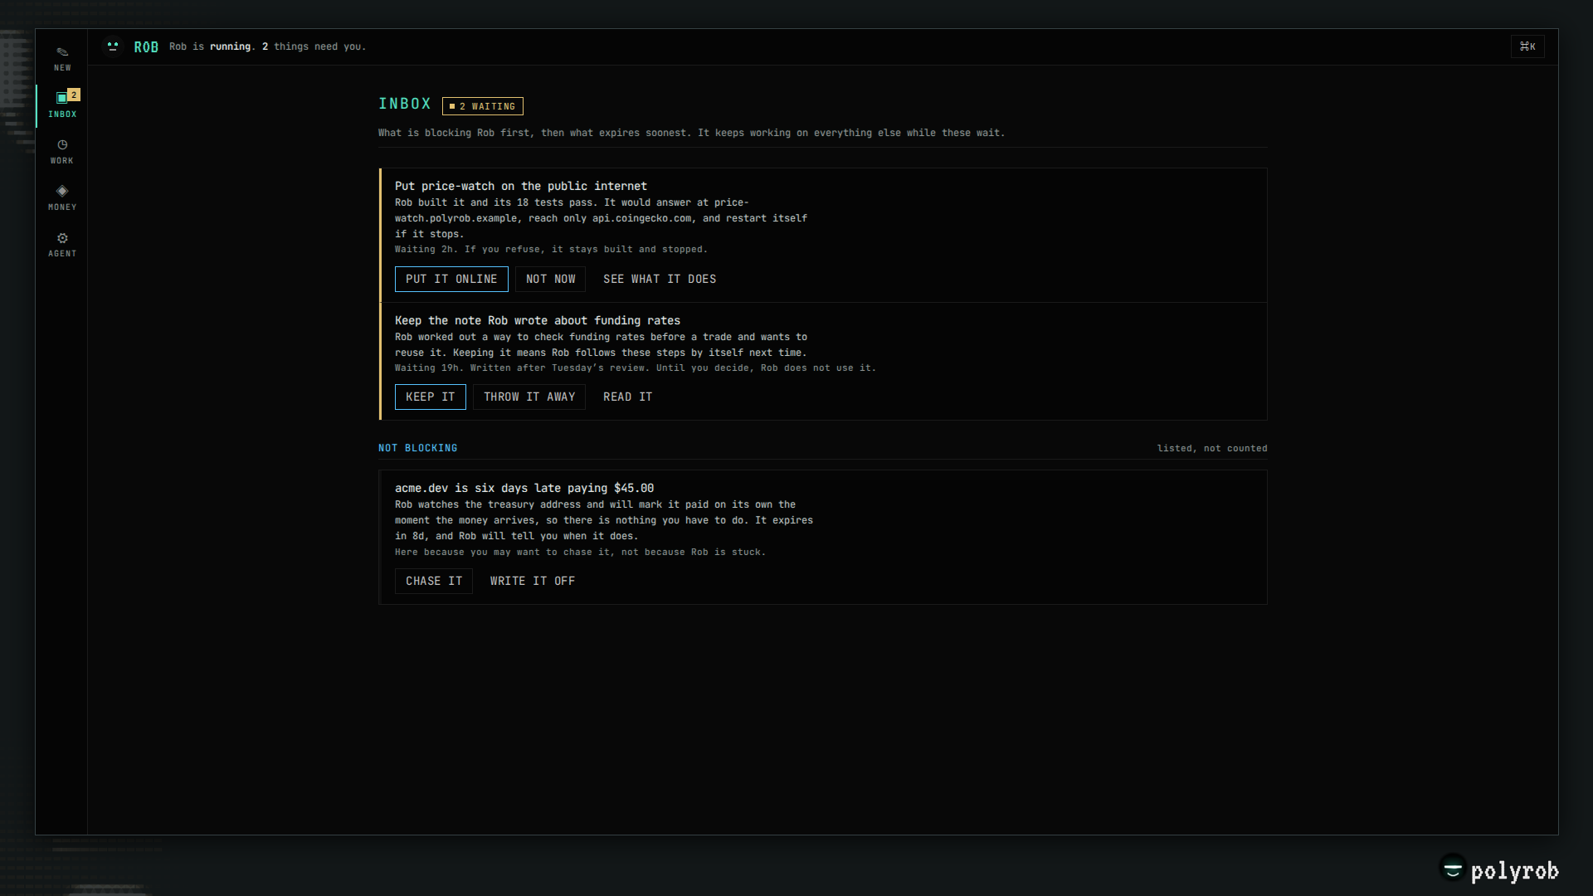Click WRITE IT OFF link

[x=532, y=581]
